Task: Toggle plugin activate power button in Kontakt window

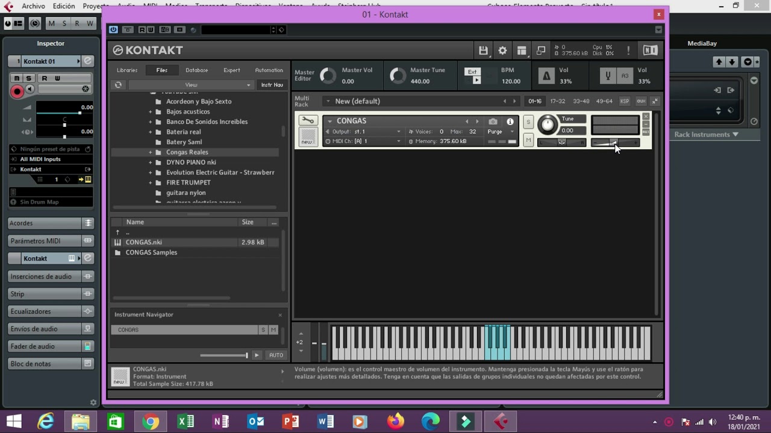Action: [x=113, y=29]
